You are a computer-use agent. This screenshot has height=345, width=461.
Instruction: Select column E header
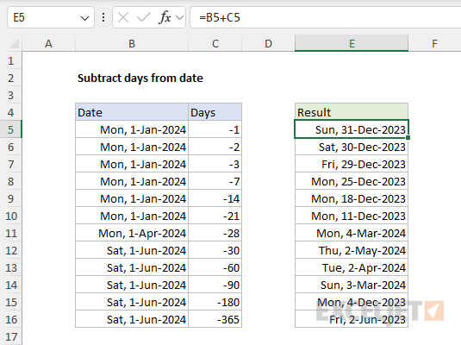(352, 44)
